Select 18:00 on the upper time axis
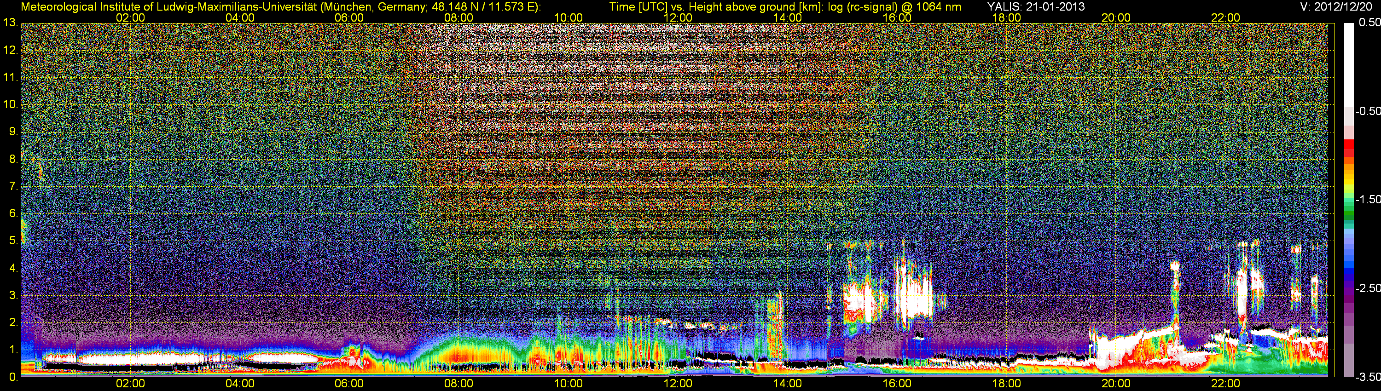The width and height of the screenshot is (1381, 391). [x=1007, y=17]
